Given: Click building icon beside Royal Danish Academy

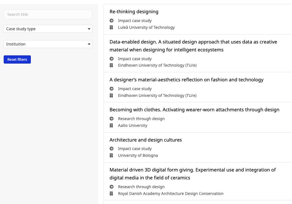Looking at the screenshot, I should [111, 194].
